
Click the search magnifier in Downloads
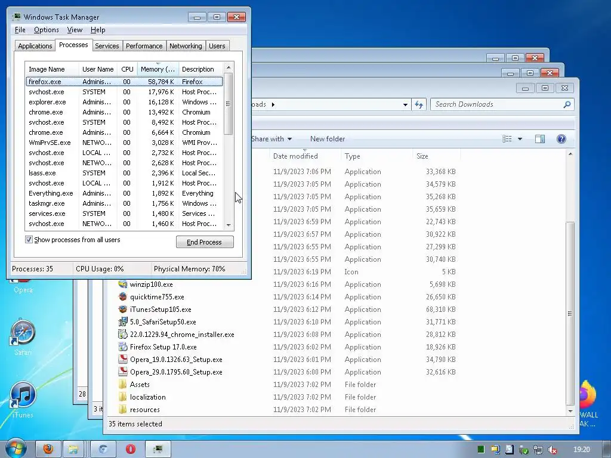[567, 104]
